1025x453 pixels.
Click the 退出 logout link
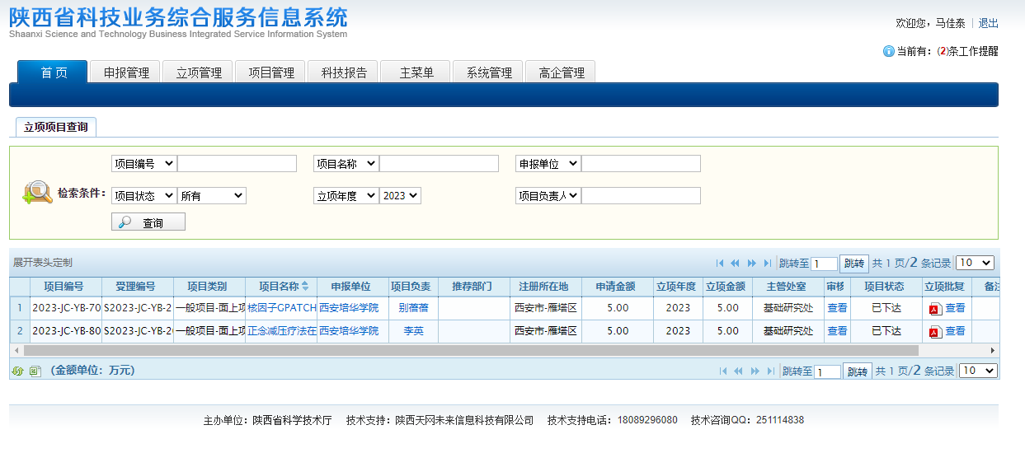[x=988, y=23]
